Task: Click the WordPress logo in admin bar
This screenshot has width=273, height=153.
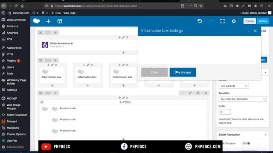Action: [x=3, y=13]
